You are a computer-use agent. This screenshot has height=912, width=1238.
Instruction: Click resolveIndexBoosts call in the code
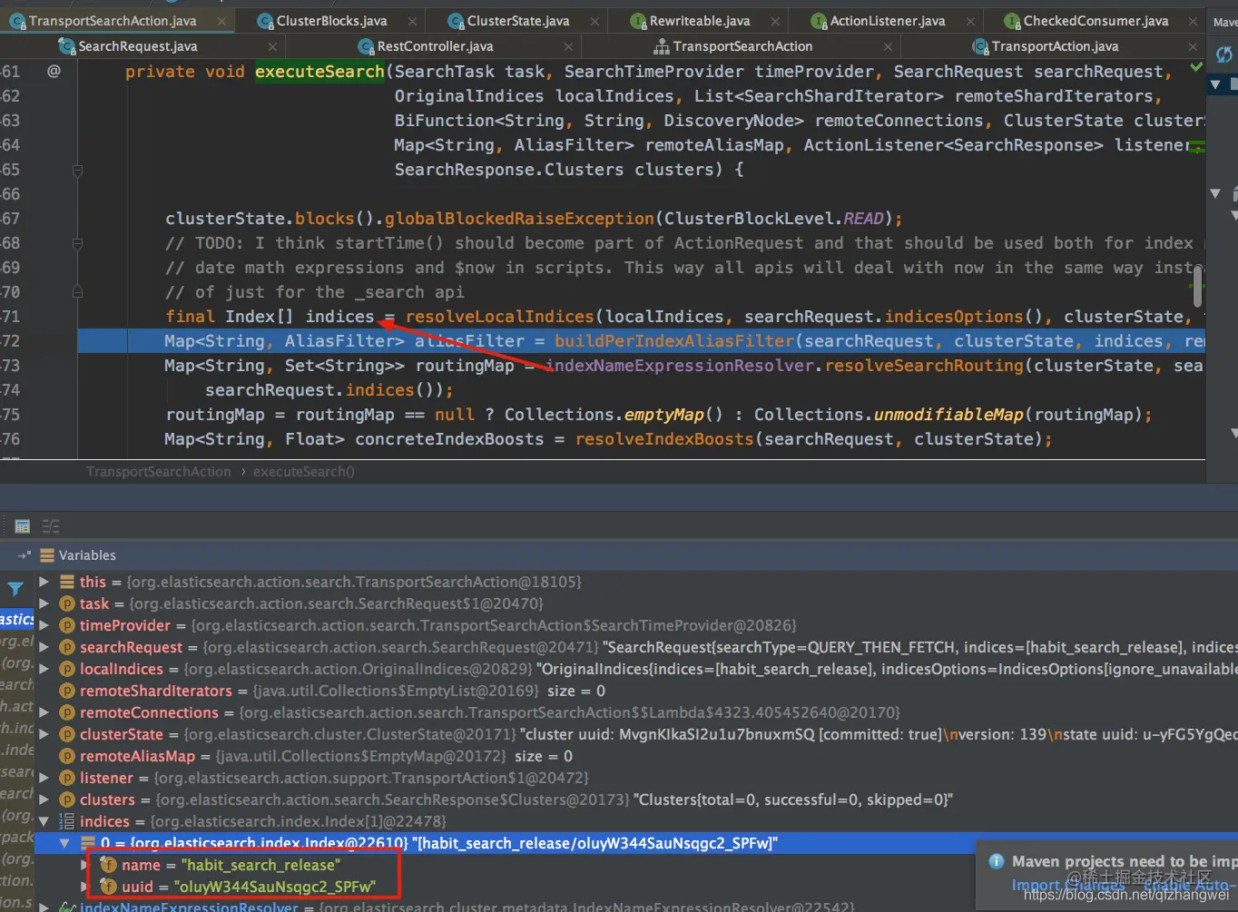coord(664,439)
